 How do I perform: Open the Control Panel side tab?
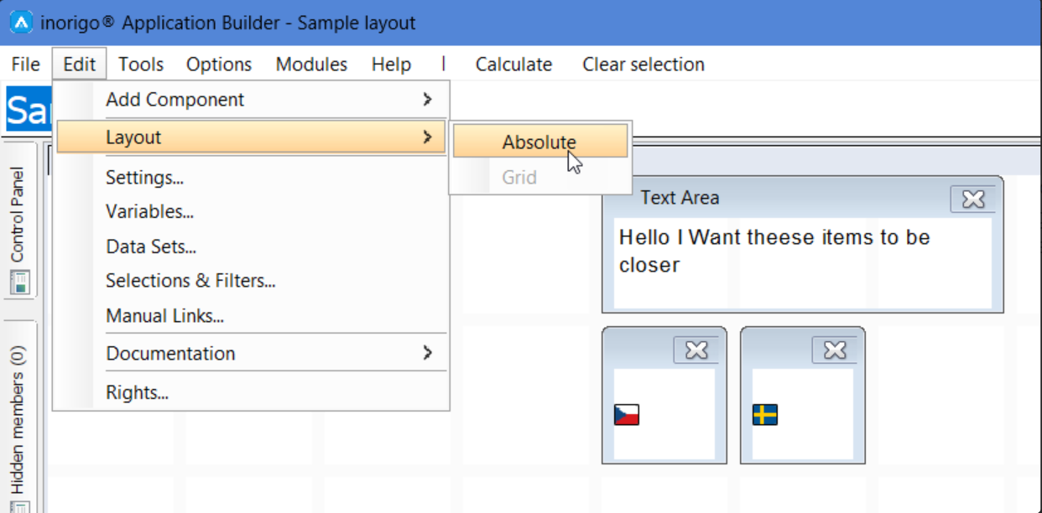pyautogui.click(x=18, y=215)
